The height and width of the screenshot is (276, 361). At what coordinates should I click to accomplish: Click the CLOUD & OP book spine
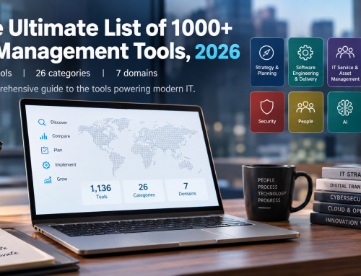[336, 209]
